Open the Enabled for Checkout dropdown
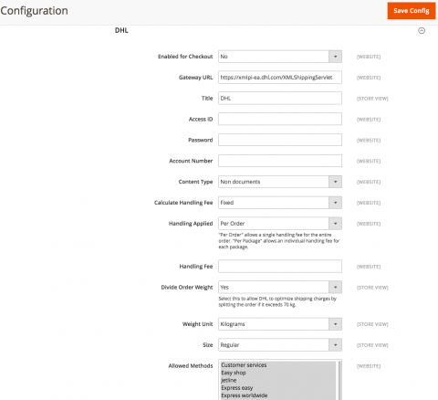The width and height of the screenshot is (438, 400). 280,57
